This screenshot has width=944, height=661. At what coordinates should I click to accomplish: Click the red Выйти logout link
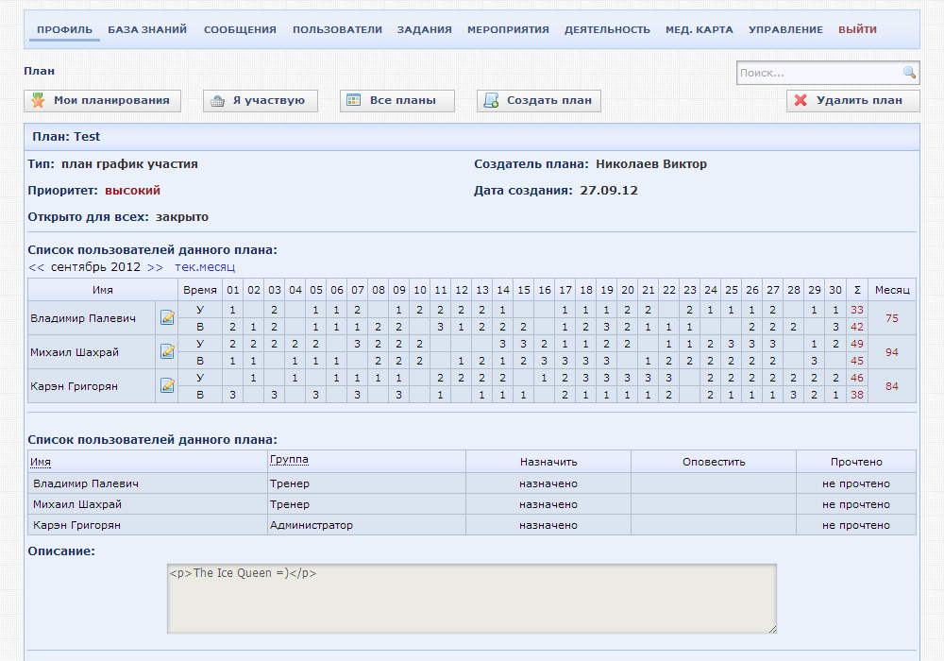pyautogui.click(x=857, y=29)
